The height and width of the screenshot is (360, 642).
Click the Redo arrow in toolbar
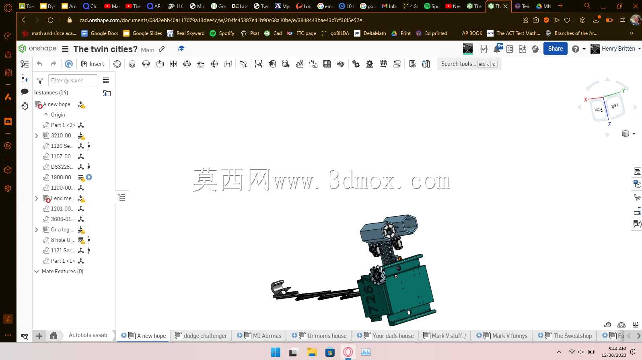53,64
